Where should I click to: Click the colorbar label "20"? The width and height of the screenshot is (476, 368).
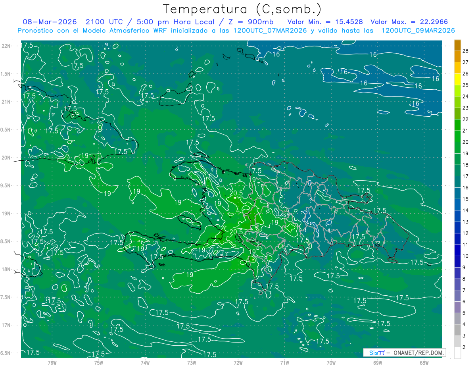466,142
